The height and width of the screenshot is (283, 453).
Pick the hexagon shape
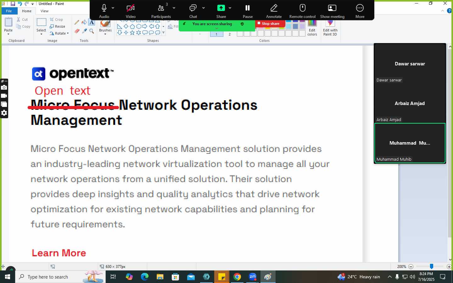138,26
